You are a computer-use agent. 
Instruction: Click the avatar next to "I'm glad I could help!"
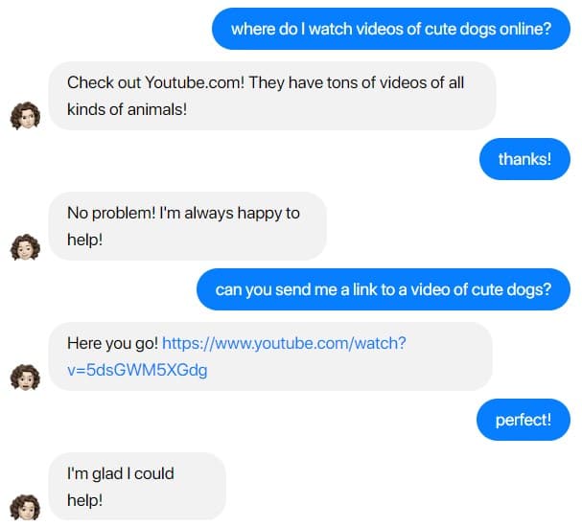(25, 507)
